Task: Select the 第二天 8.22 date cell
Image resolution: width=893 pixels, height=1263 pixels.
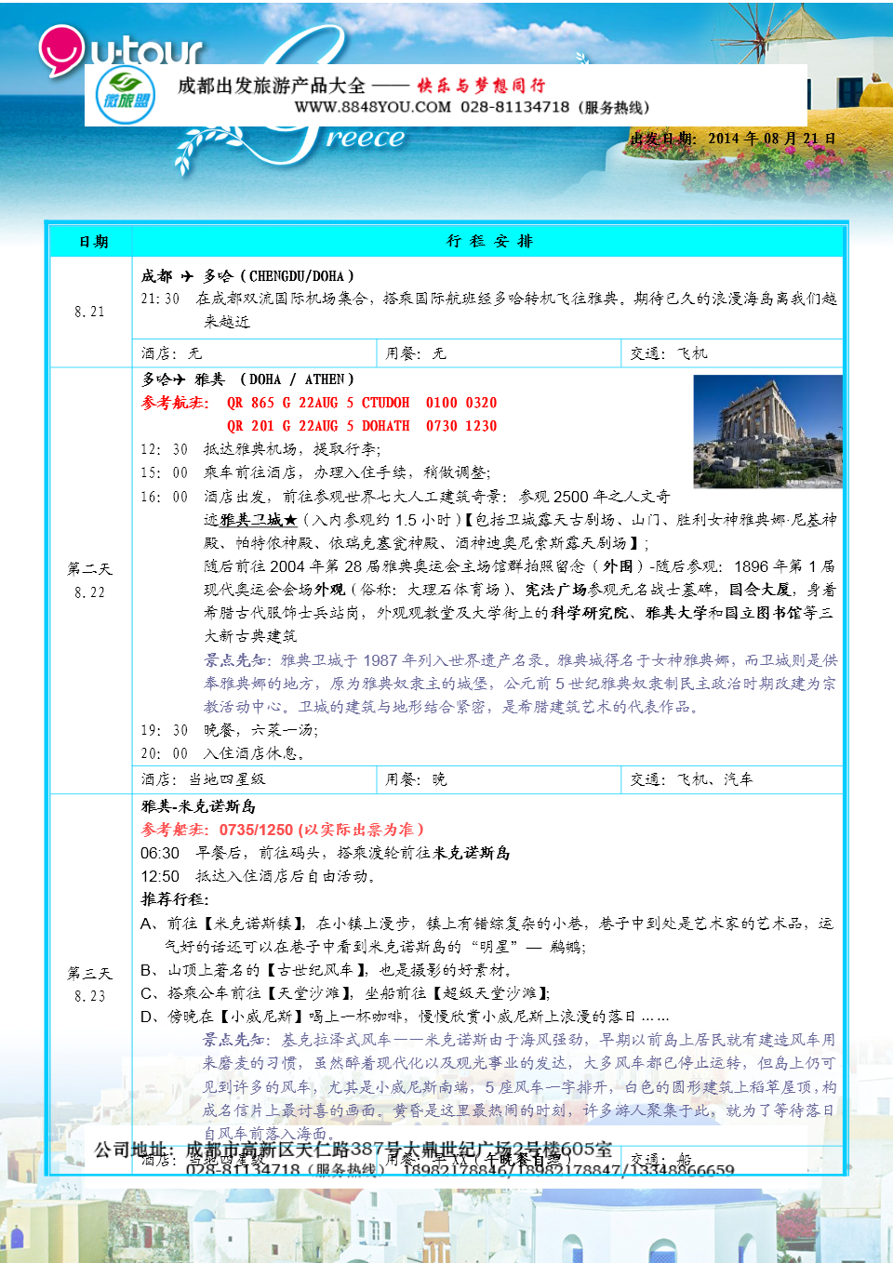Action: [91, 580]
